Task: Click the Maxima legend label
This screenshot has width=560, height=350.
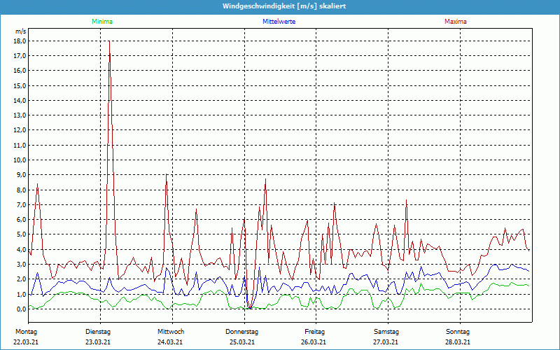Action: (456, 22)
